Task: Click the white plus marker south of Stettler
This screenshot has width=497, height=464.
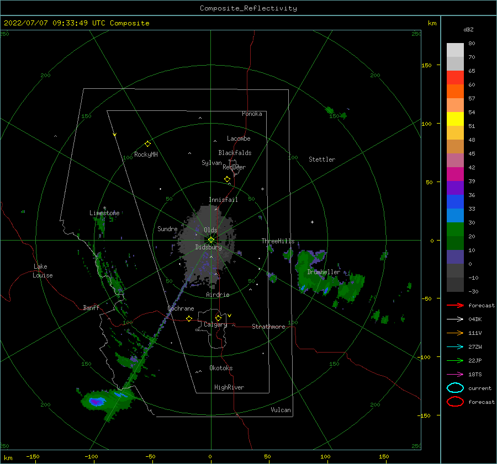Action: pos(312,222)
